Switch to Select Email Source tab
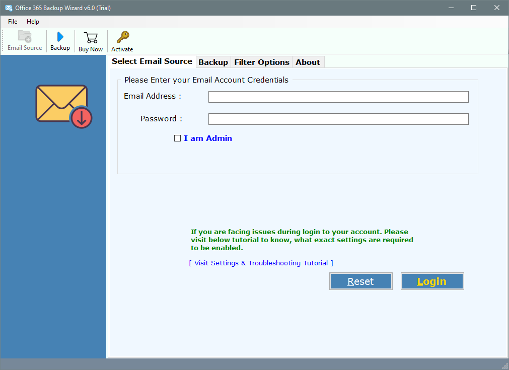The height and width of the screenshot is (370, 509). (152, 61)
